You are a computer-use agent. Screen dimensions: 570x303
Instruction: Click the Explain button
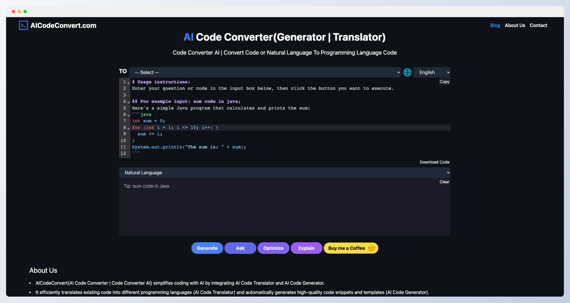(x=306, y=248)
